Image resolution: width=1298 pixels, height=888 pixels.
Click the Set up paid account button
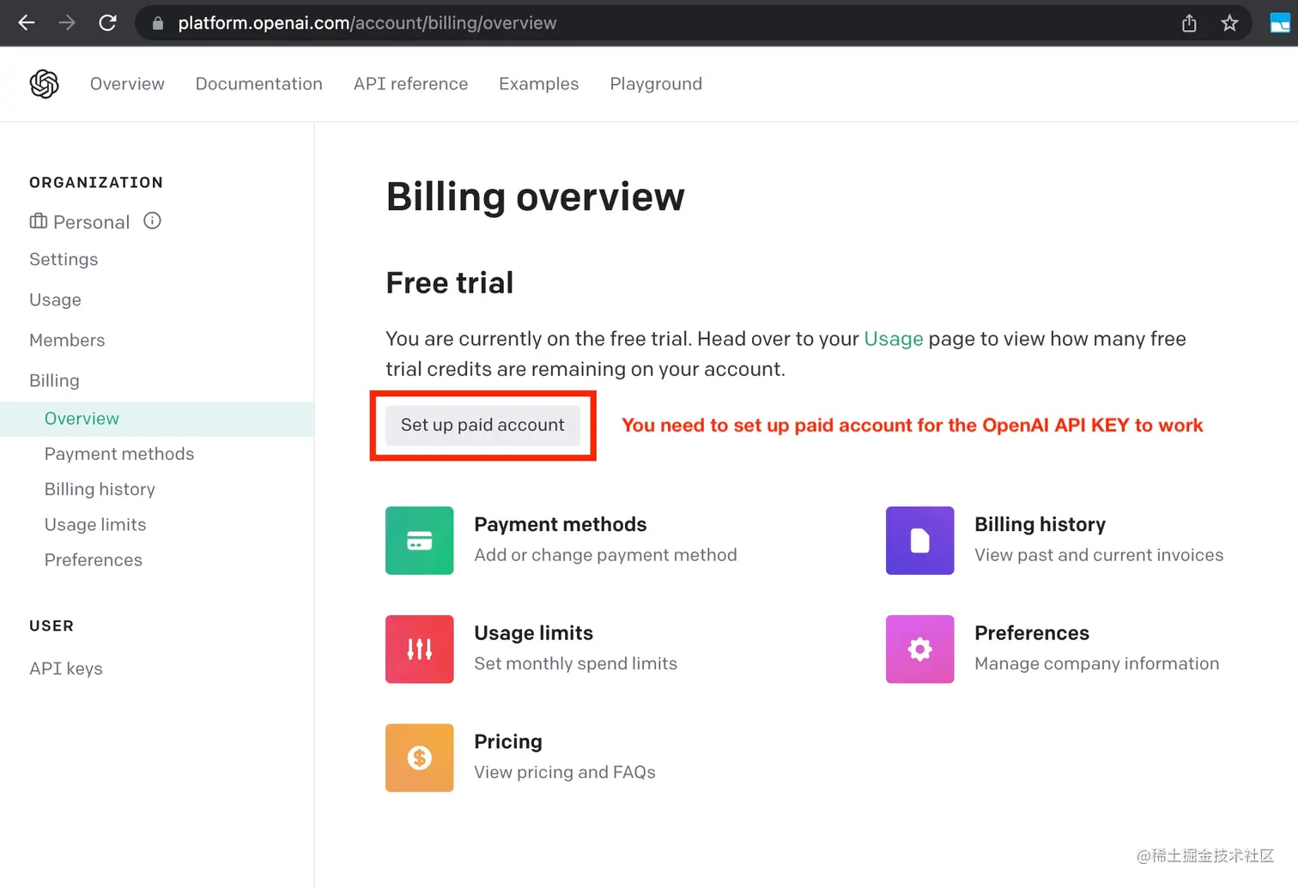(482, 425)
